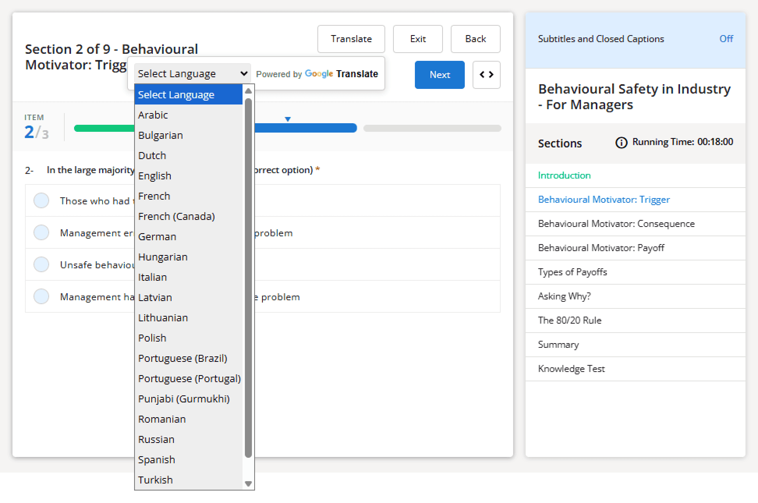Click the Translate button
758x503 pixels.
(x=351, y=39)
